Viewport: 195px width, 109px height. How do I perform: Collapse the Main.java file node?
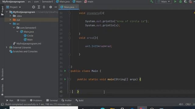[17, 31]
